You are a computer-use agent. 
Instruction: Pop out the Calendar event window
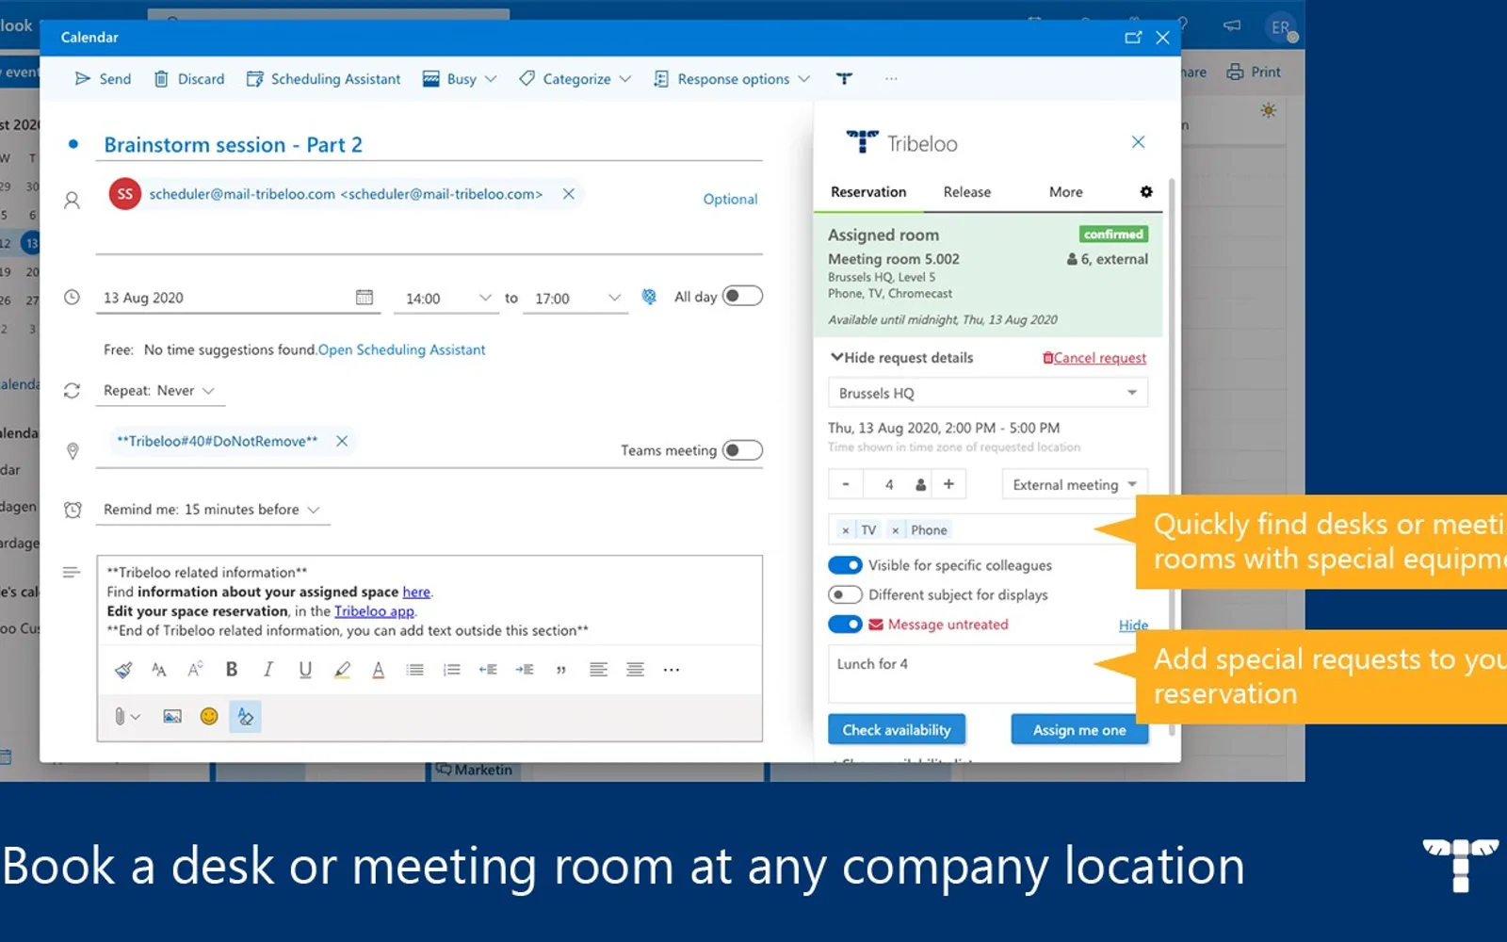(1133, 38)
